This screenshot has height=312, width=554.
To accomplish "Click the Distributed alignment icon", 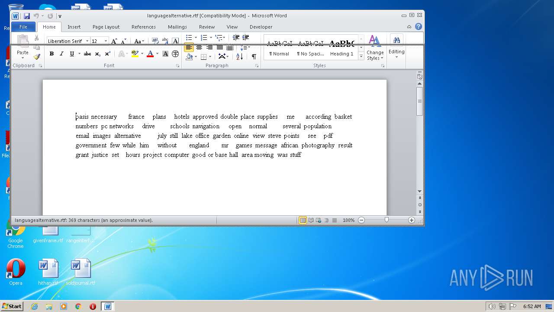I will click(x=230, y=47).
